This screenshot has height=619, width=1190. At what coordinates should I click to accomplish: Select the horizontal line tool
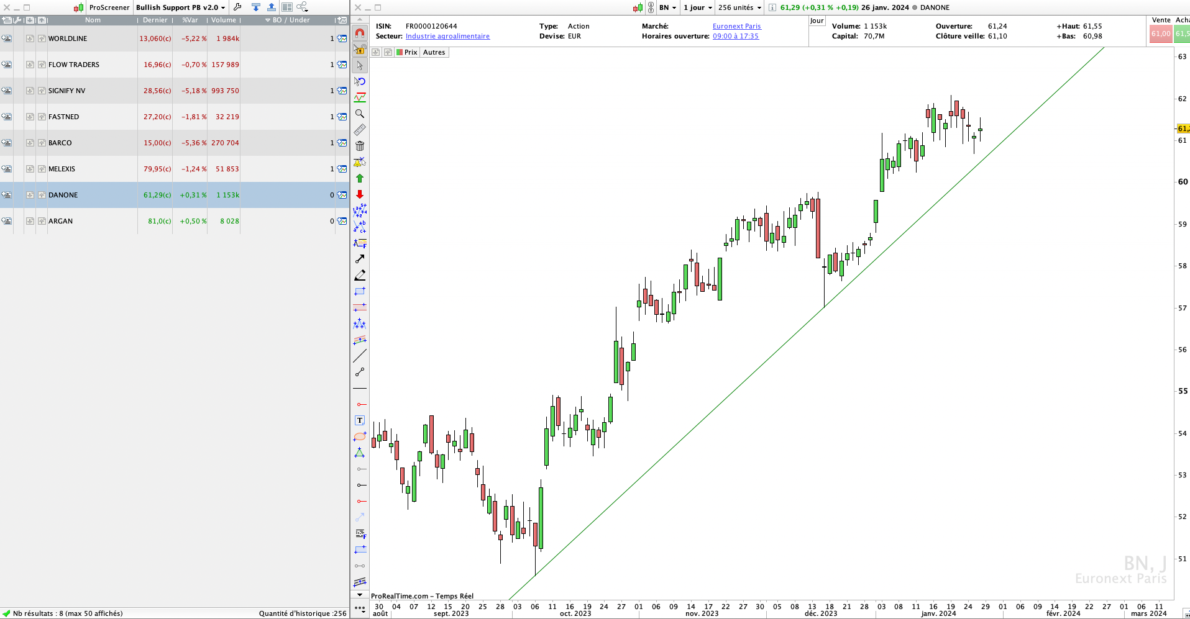pos(360,388)
